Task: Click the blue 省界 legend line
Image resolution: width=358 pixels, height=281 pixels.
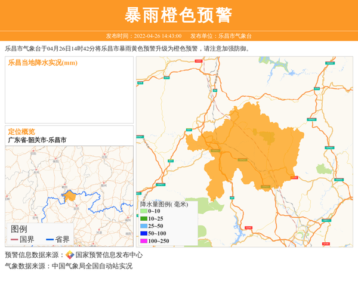Action: click(50, 240)
